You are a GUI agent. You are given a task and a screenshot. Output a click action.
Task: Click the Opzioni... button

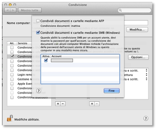138,57
